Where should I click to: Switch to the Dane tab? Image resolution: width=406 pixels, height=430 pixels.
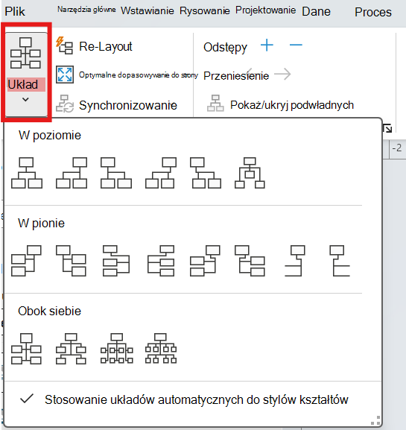coord(316,11)
